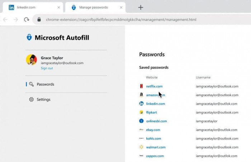Click the Walmart spark icon
Screen dimensions: 251x162
141,147
